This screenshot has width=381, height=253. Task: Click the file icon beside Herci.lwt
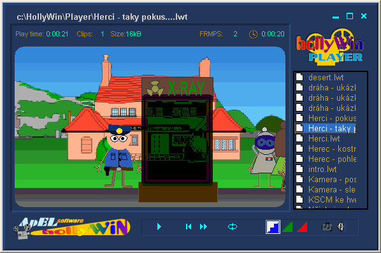tap(299, 138)
